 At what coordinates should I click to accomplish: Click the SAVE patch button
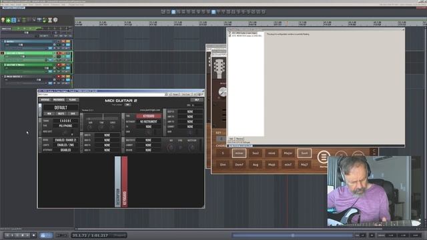pos(73,113)
